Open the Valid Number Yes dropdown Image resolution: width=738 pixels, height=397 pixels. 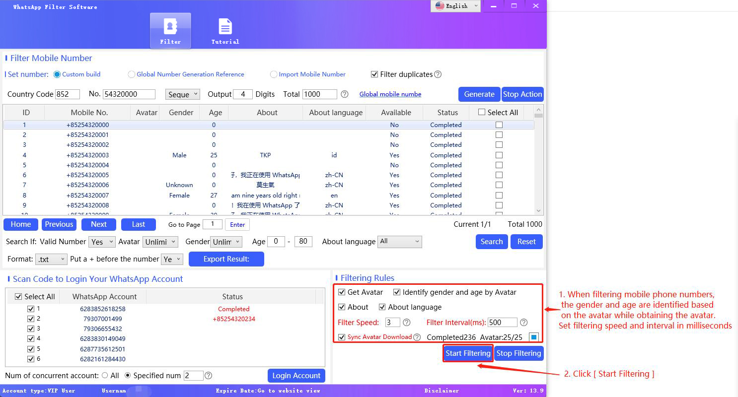coord(102,242)
